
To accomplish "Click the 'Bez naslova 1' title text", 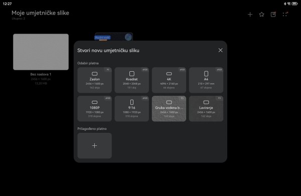I will click(41, 74).
